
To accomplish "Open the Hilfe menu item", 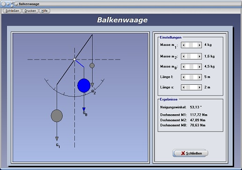I will coord(44,11).
